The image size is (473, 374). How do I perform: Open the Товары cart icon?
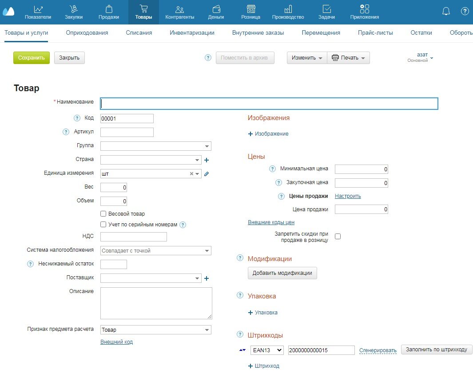(x=144, y=9)
